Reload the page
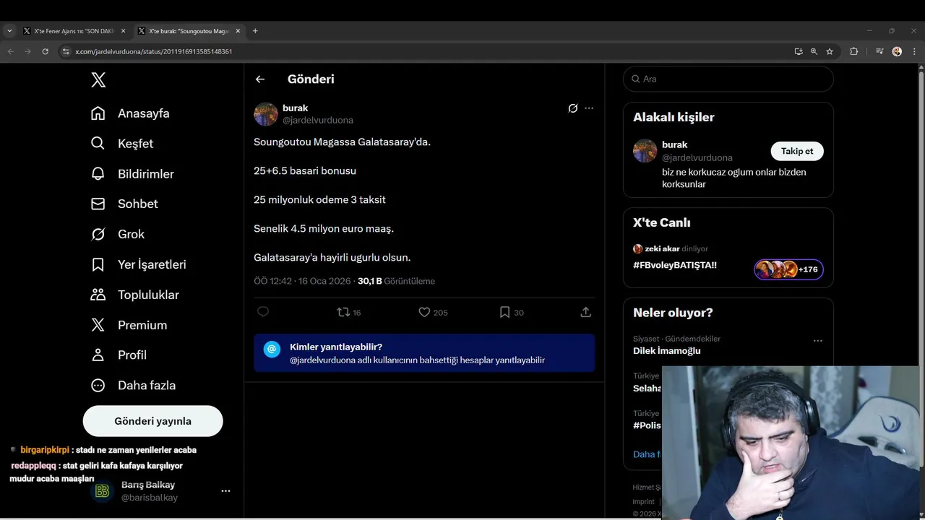This screenshot has height=520, width=925. tap(45, 51)
